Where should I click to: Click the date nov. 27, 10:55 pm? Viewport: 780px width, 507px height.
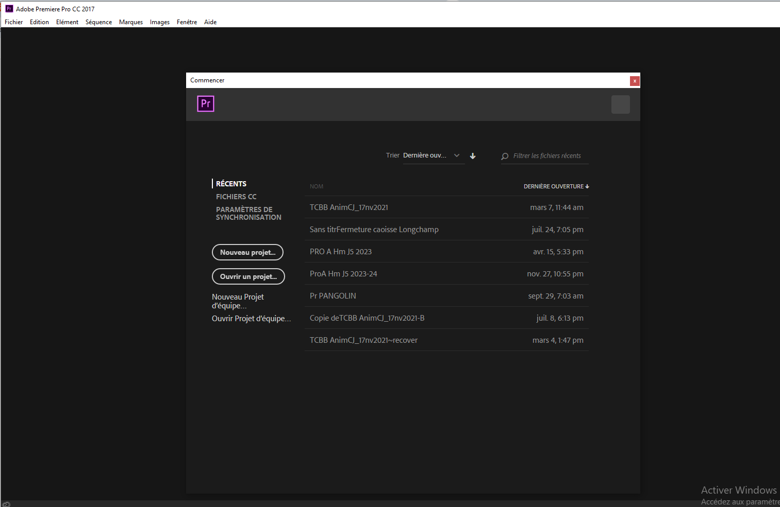(x=555, y=274)
